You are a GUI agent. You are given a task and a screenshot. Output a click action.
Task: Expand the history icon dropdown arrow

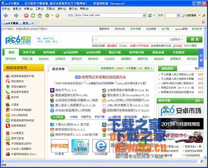coord(52,15)
